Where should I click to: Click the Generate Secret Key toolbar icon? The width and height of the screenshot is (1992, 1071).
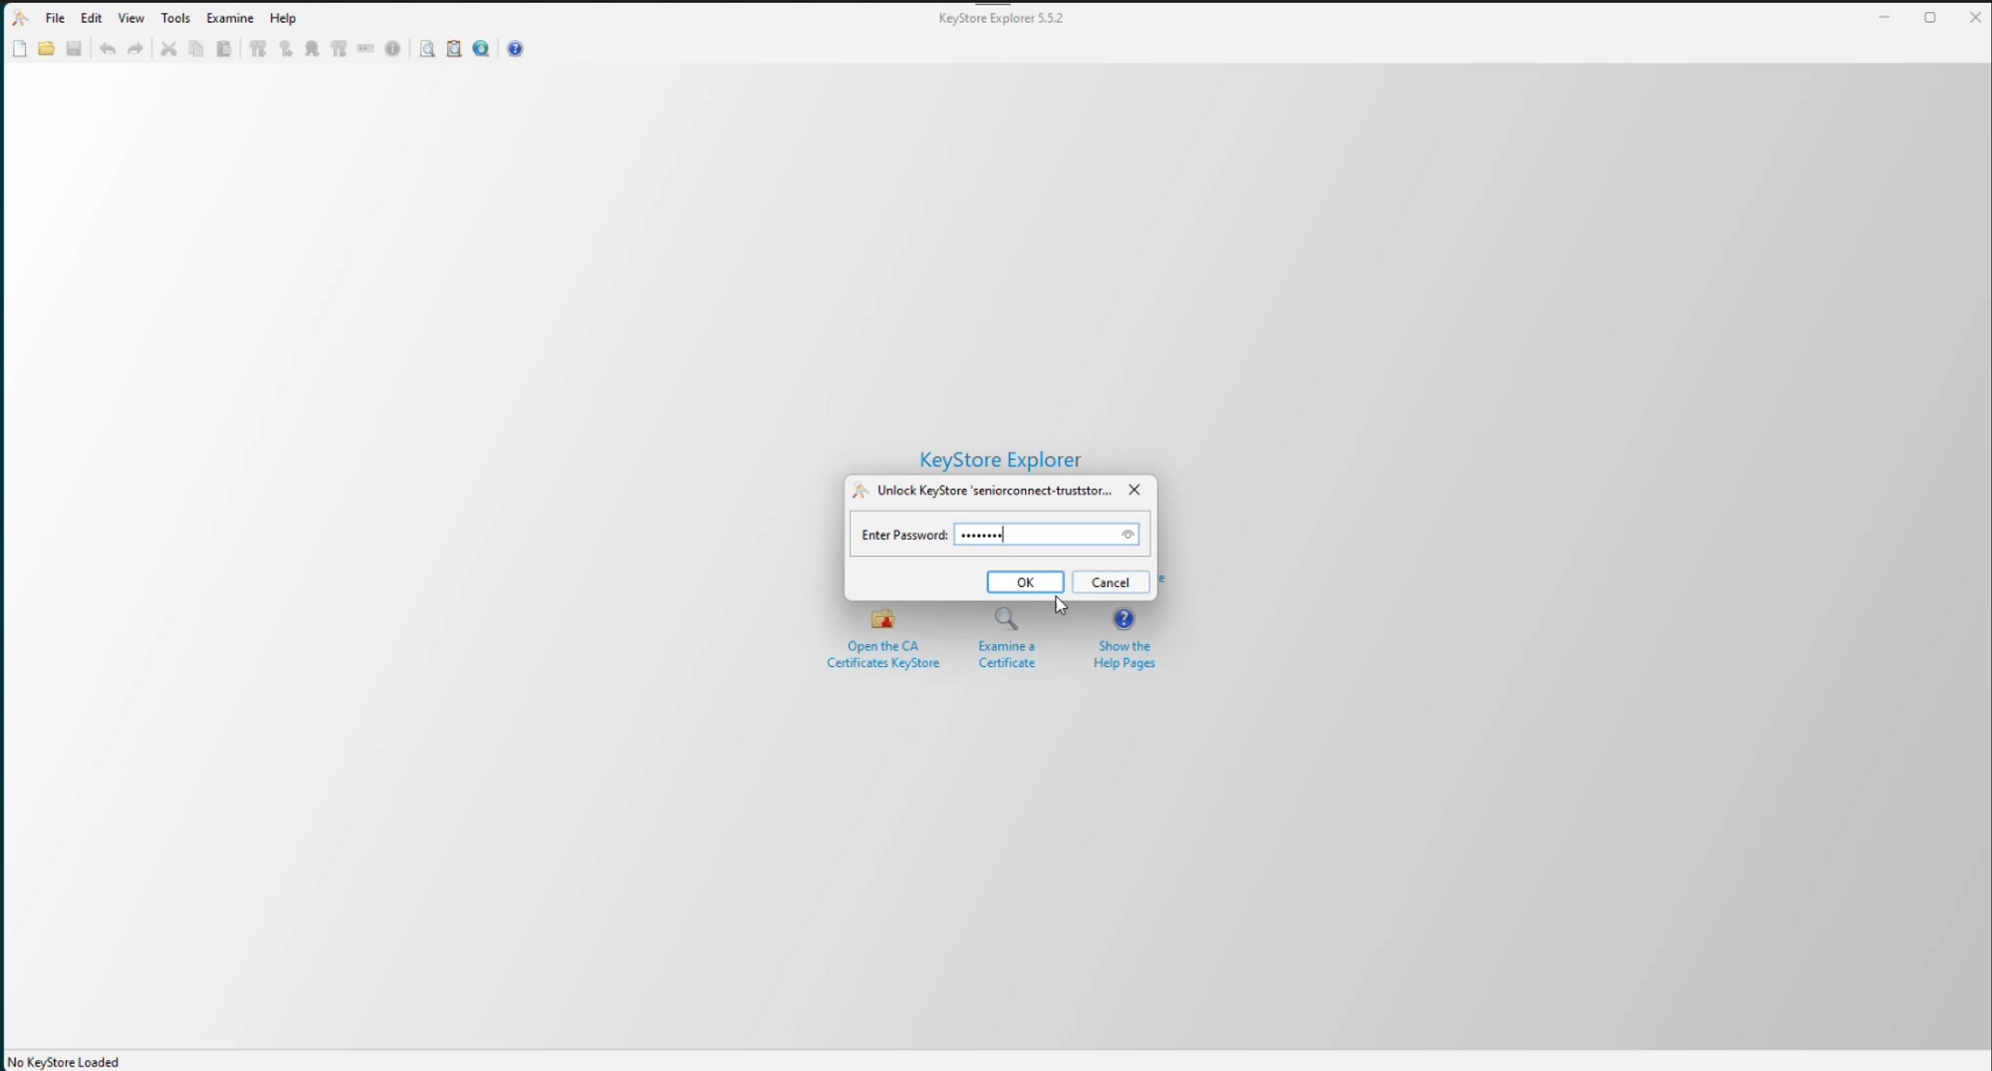[x=286, y=49]
